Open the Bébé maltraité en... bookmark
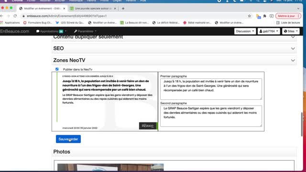The image size is (306, 172). [197, 22]
